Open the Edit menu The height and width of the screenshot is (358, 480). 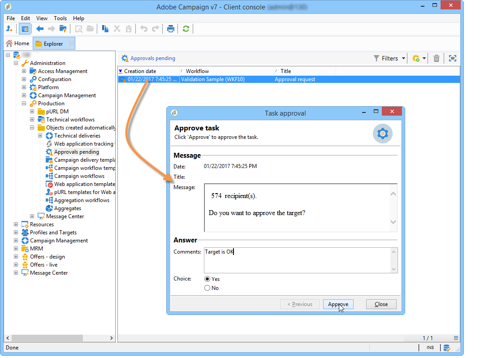click(26, 18)
